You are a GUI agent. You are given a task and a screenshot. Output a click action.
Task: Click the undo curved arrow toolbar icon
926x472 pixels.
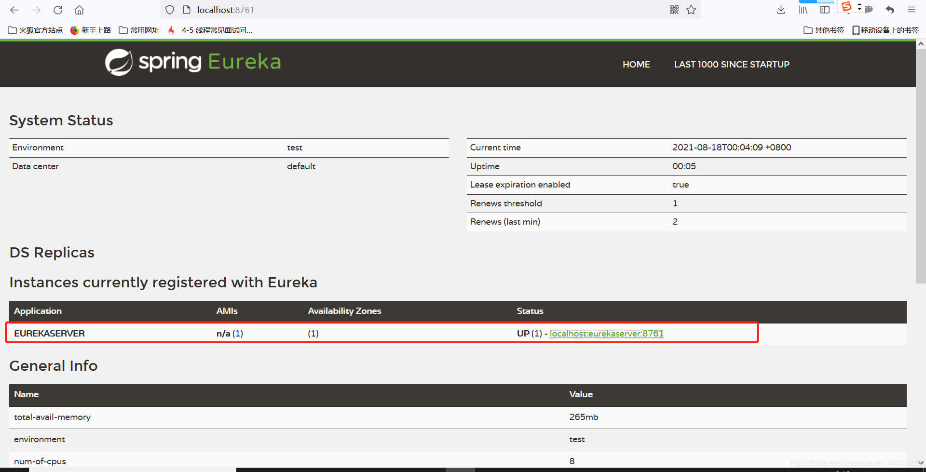pos(890,10)
